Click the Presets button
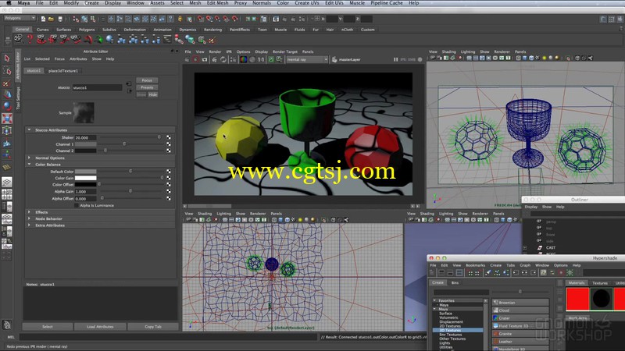 (x=147, y=87)
